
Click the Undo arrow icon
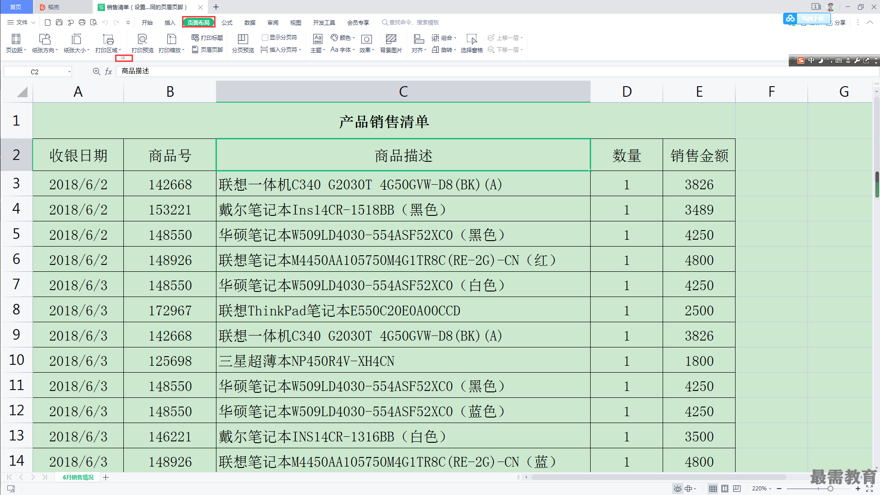tap(105, 22)
